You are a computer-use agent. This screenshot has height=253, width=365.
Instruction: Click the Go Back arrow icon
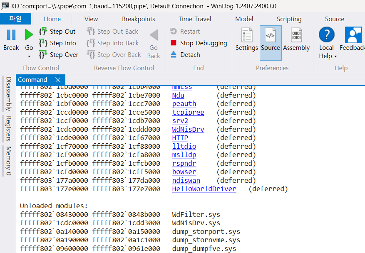coord(154,35)
